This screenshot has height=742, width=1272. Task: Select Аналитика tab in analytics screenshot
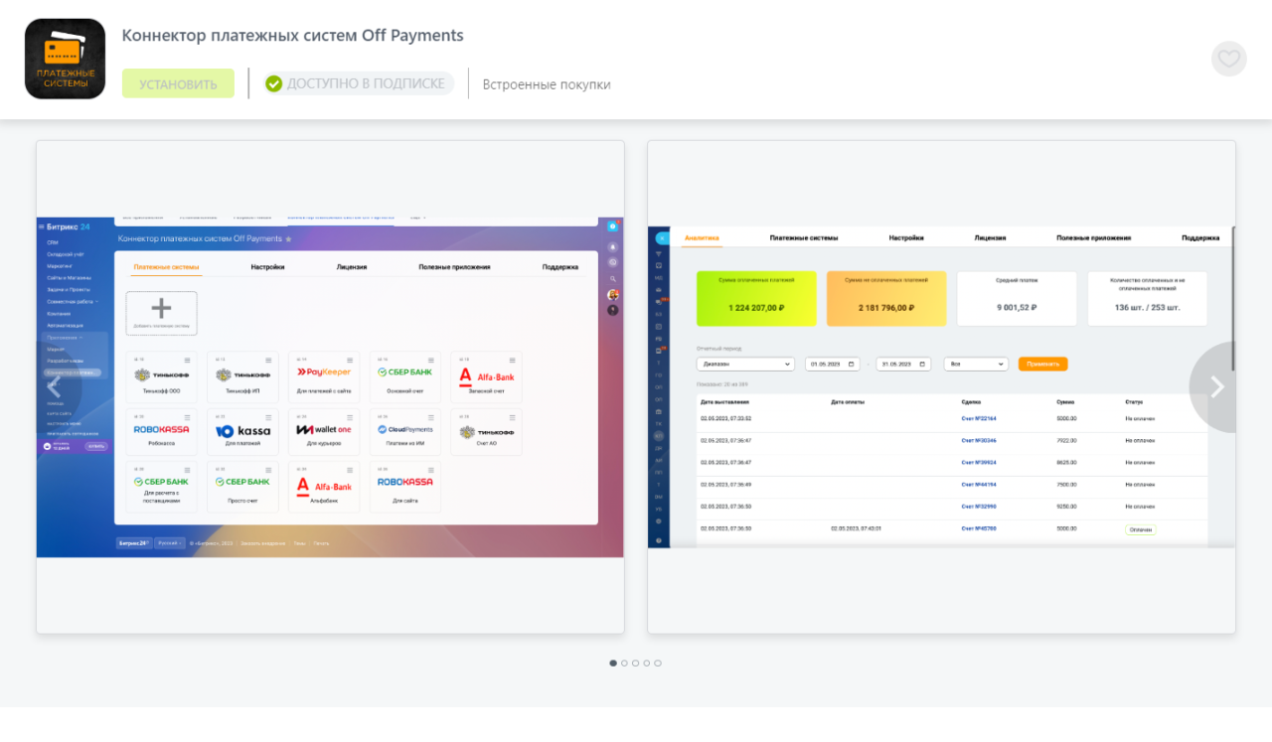tap(702, 238)
